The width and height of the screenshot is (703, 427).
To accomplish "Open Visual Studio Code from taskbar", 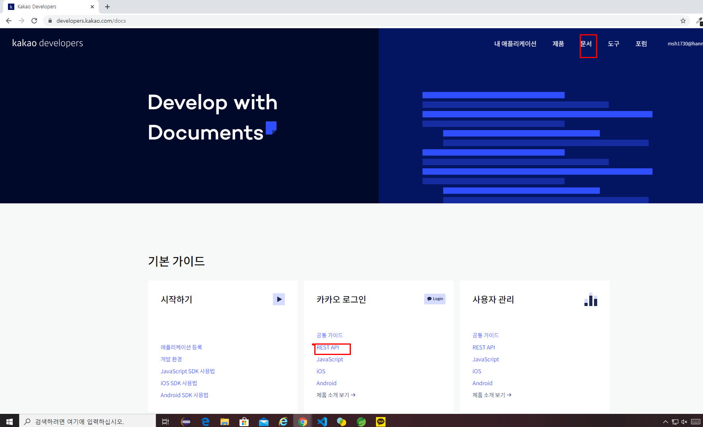I will (322, 421).
